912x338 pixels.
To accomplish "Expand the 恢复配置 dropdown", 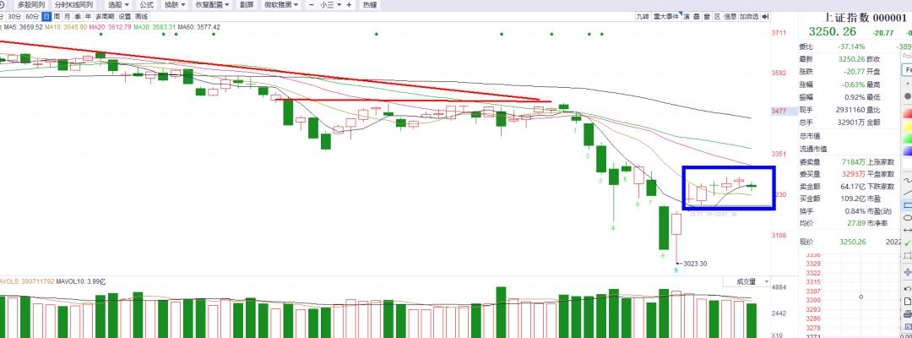I will coord(212,5).
